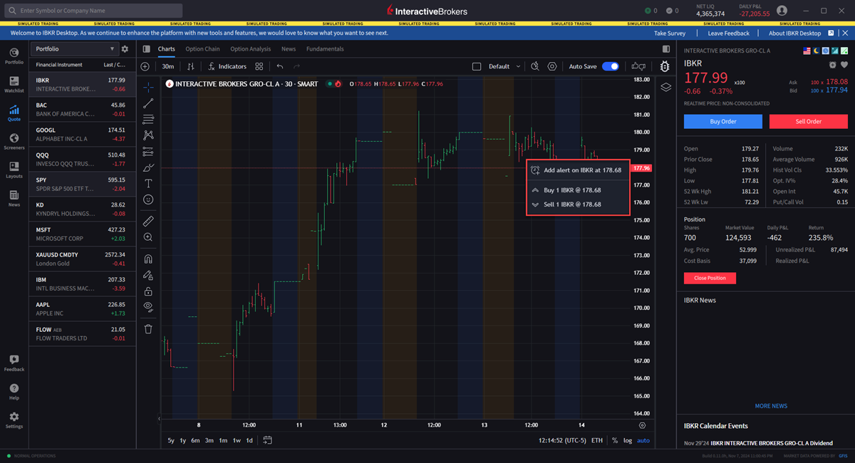Expand the Default layout dropdown
Viewport: 855px width, 463px height.
[x=504, y=66]
